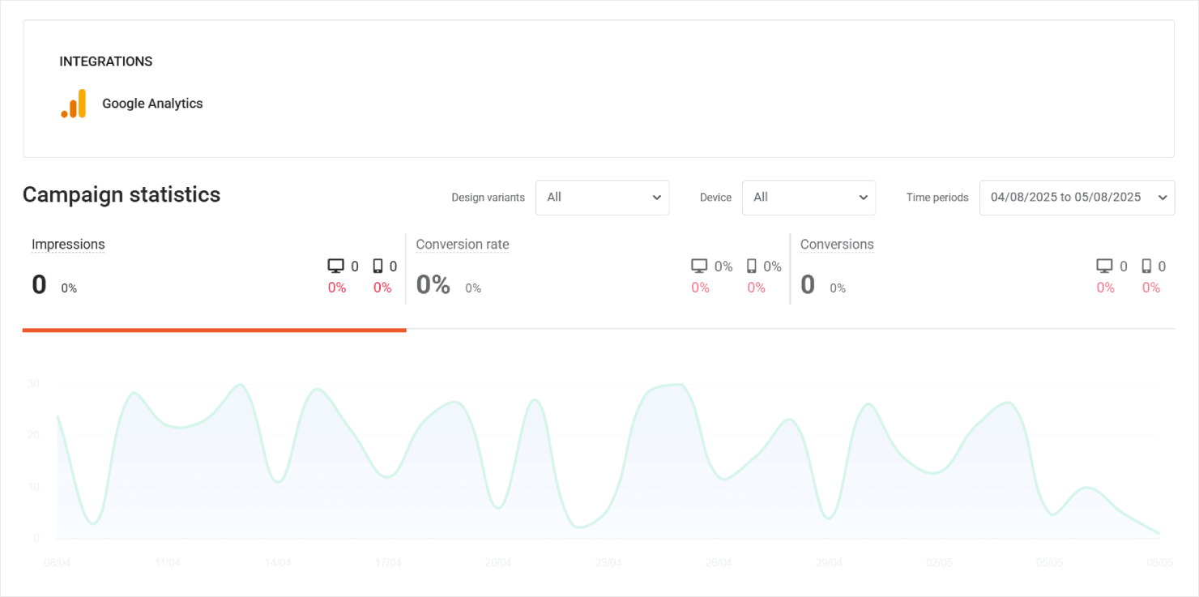Click the Conversions total count
This screenshot has width=1199, height=597.
807,284
